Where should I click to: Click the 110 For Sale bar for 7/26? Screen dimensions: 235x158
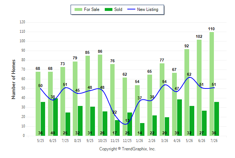[212, 84]
